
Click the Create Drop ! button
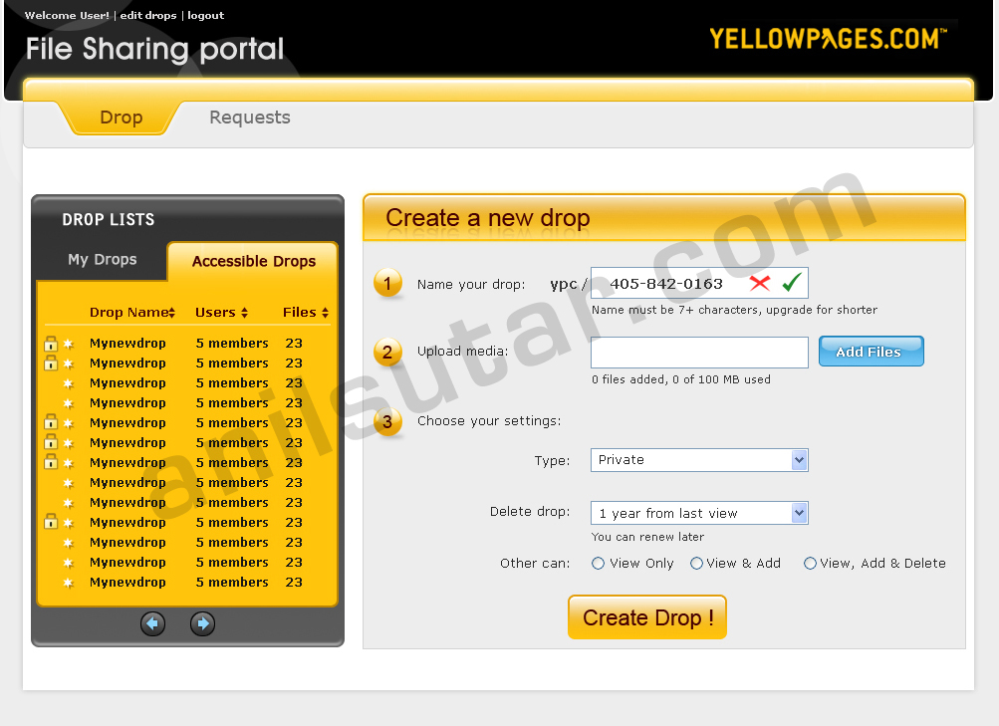tap(647, 617)
